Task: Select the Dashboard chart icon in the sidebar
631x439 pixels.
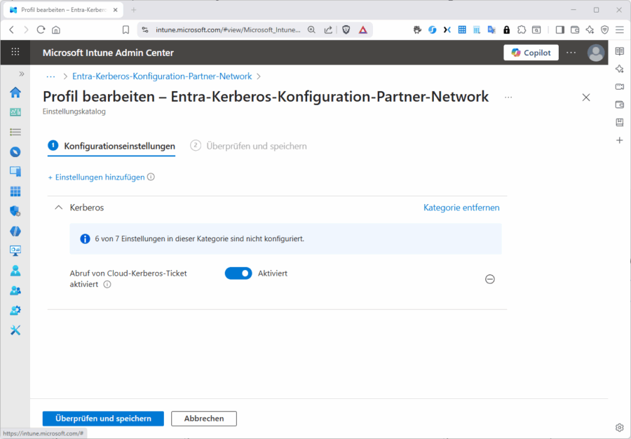Action: [x=15, y=112]
